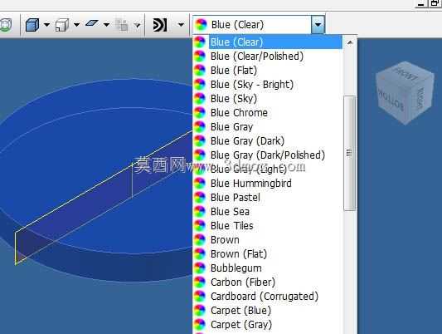Select Brown (Flat) color style

tap(268, 253)
